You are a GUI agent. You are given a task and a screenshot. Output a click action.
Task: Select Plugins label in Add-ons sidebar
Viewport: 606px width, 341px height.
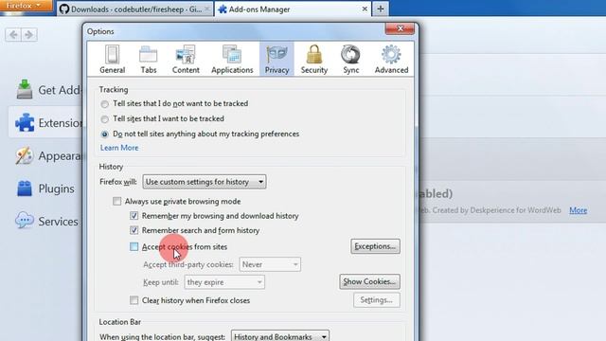pos(57,188)
